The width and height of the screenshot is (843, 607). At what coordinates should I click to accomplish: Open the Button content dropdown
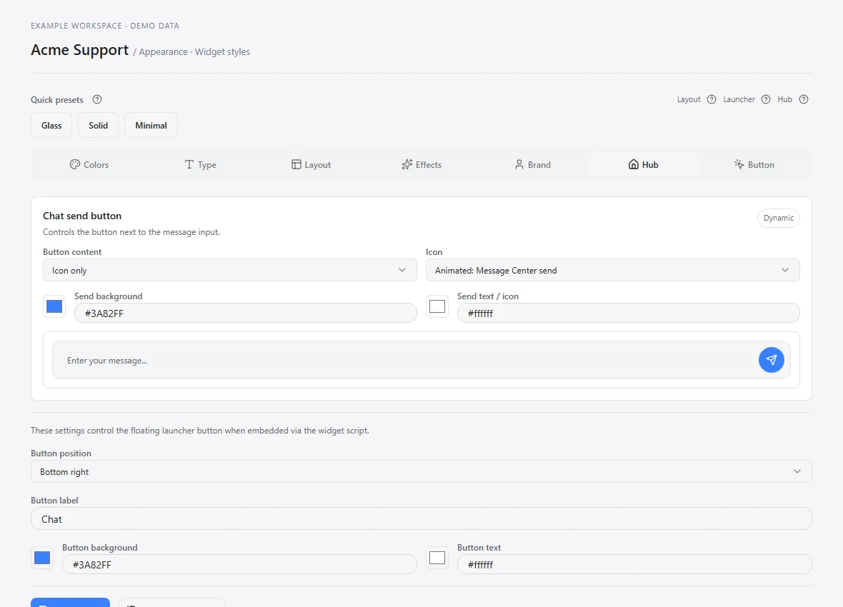pos(229,270)
